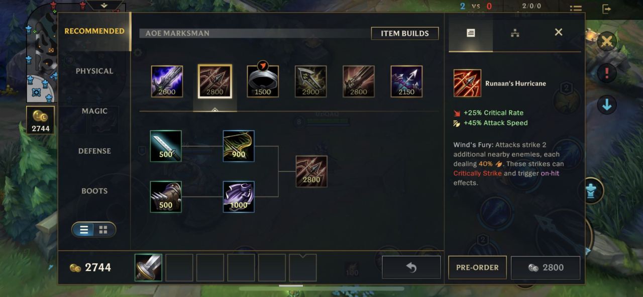Choose the 500 gold dagger component

[x=166, y=146]
